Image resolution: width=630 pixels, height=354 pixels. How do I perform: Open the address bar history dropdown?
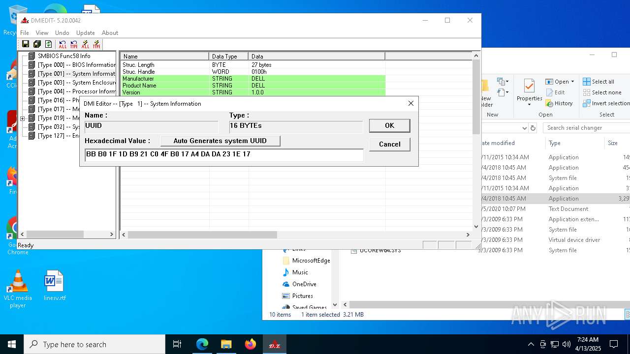(x=524, y=128)
